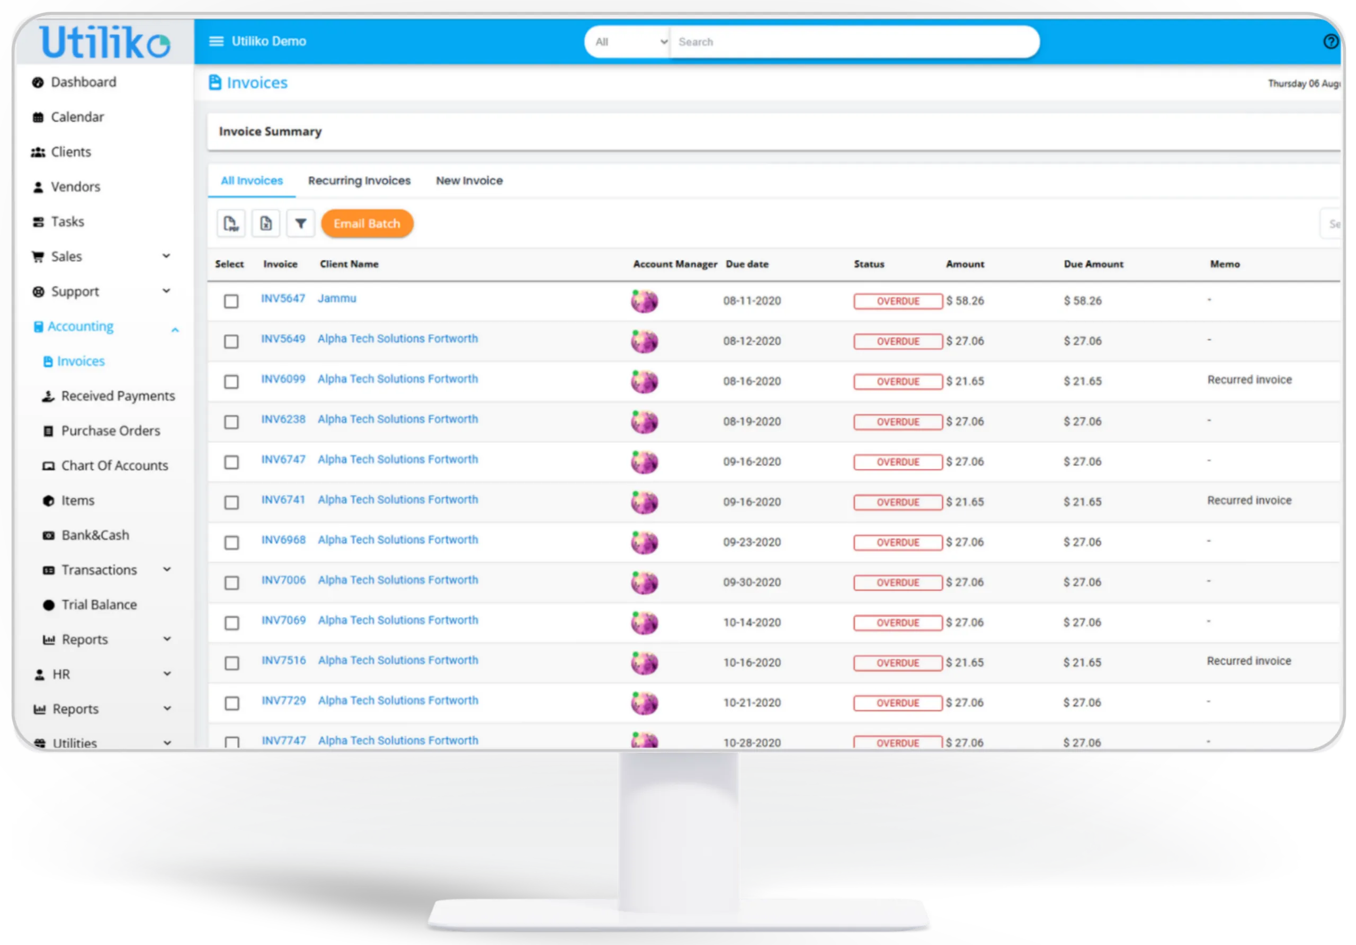The width and height of the screenshot is (1356, 945).
Task: Click the Amount column header
Action: click(x=965, y=264)
